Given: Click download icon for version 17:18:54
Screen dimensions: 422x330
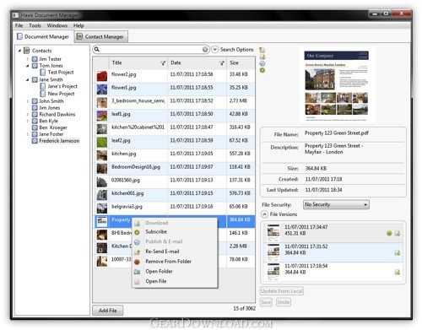Looking at the screenshot, I should 398,272.
